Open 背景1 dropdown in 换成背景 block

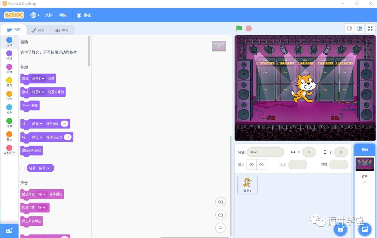pos(38,78)
